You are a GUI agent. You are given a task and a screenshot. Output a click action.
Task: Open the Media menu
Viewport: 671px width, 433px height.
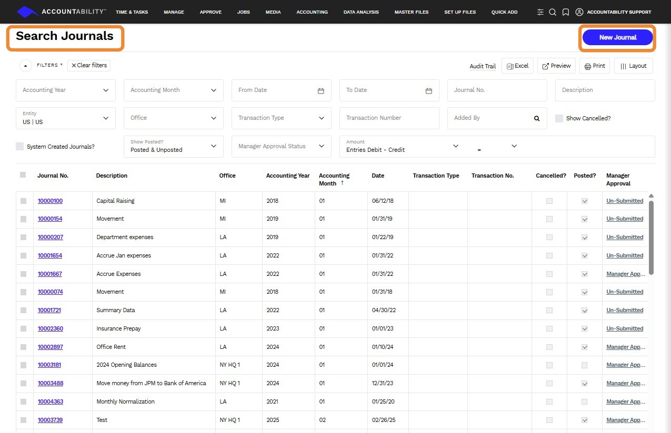click(273, 12)
